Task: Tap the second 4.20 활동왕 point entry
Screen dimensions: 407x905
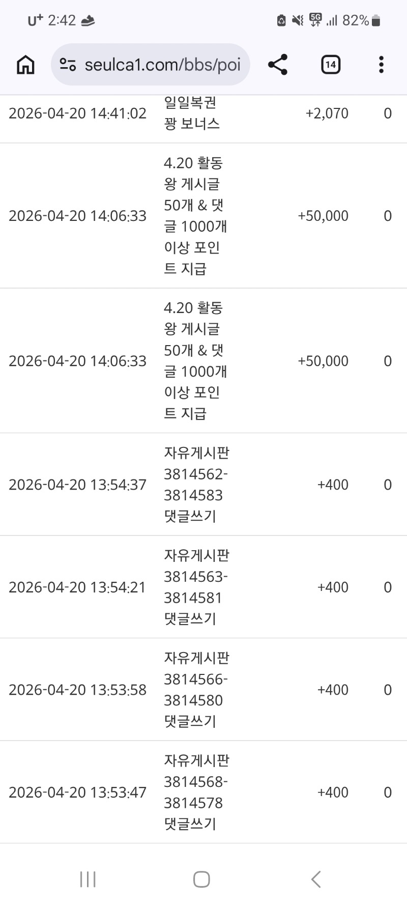Action: [195, 361]
